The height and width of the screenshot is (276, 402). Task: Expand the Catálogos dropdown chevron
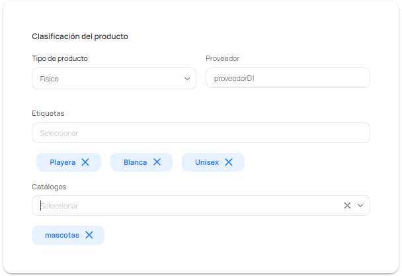360,205
